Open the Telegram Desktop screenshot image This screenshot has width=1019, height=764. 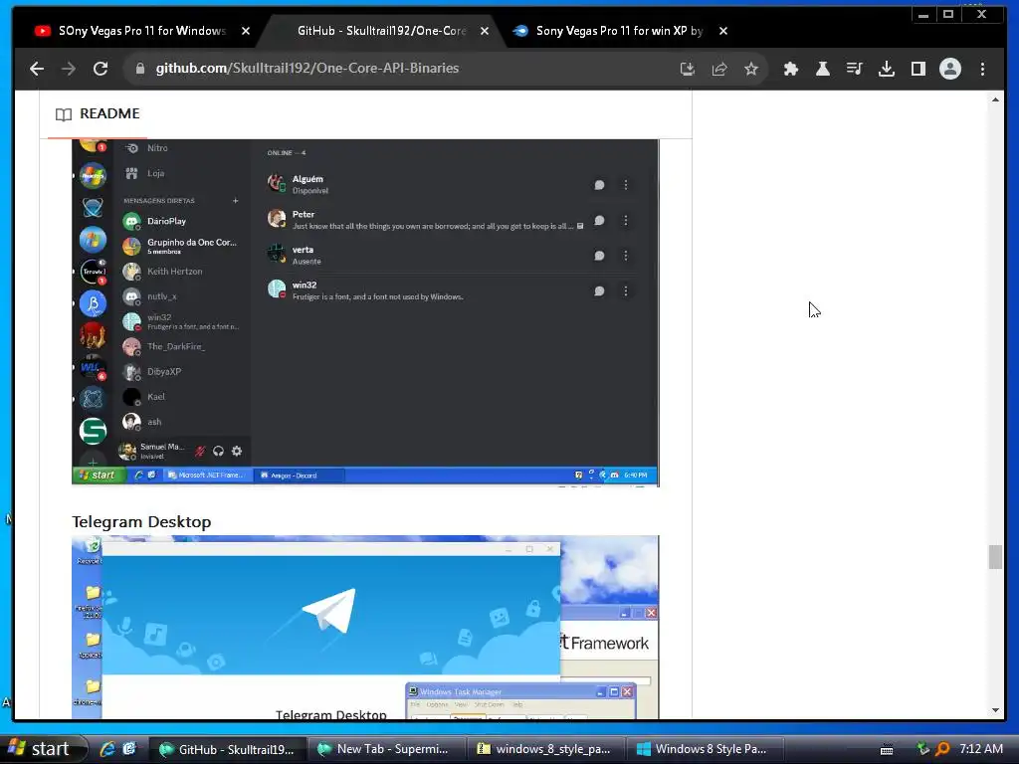(x=365, y=628)
